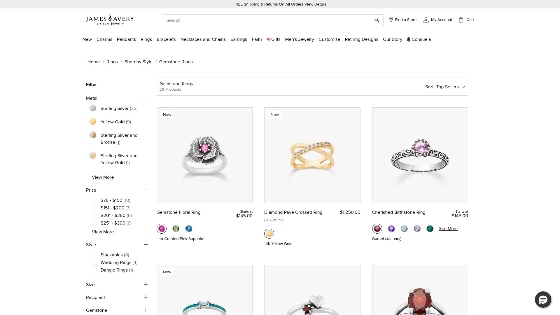Select the $251 - $300 price filter
This screenshot has width=560, height=315.
click(x=95, y=223)
